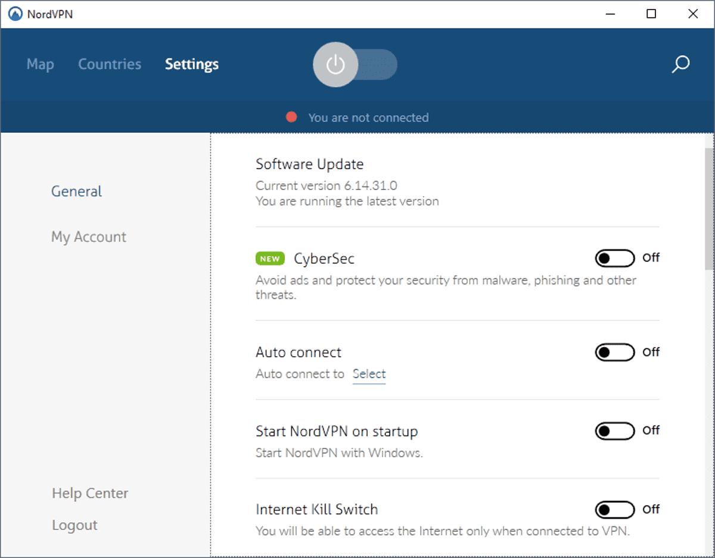Go to My Account

pos(88,237)
